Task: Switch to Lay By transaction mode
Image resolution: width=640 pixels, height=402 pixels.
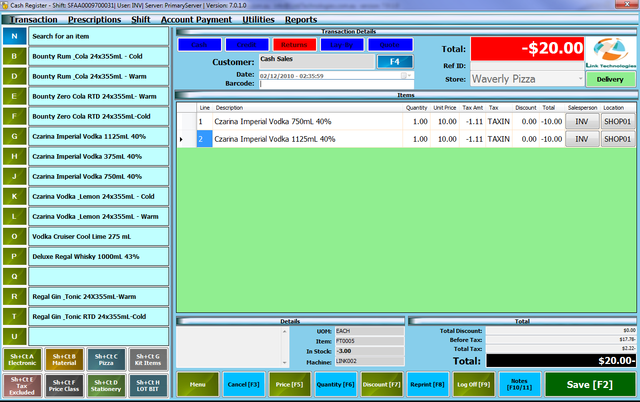Action: pos(341,45)
